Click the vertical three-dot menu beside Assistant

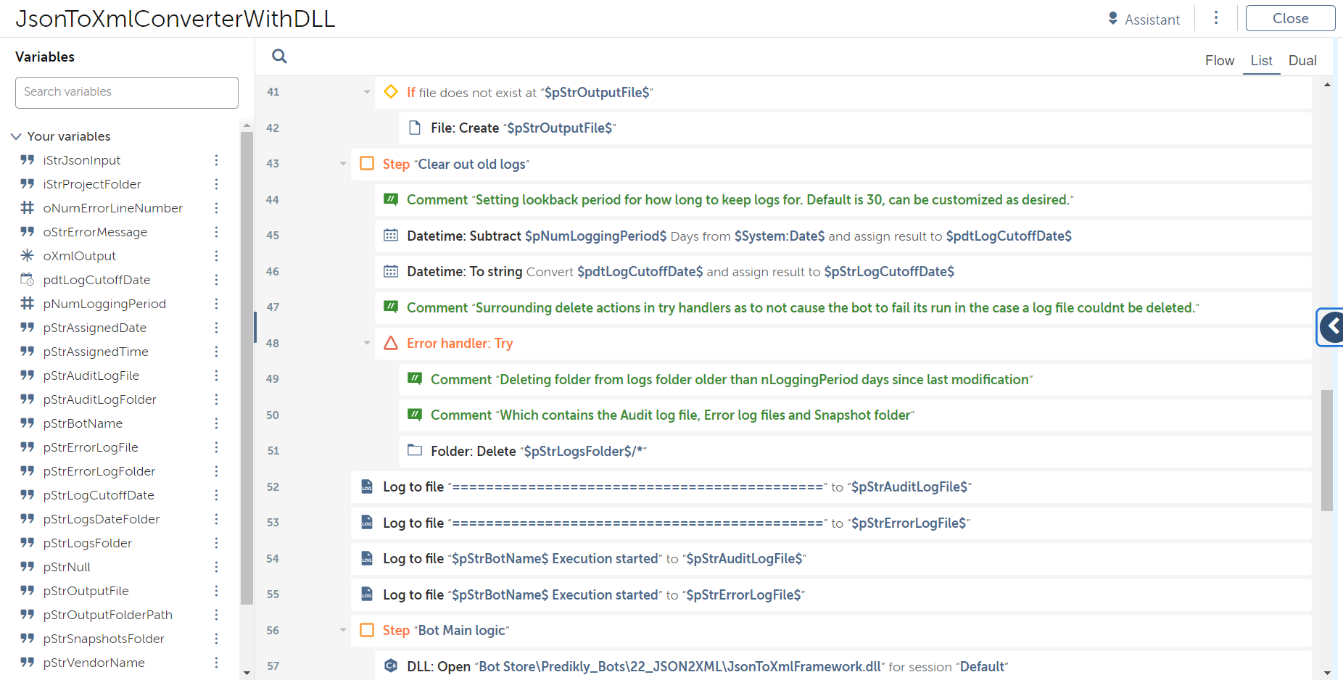[1216, 18]
